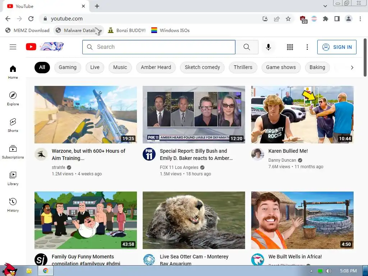368x276 pixels.
Task: Open YouTube settings three-dot menu
Action: (x=307, y=47)
